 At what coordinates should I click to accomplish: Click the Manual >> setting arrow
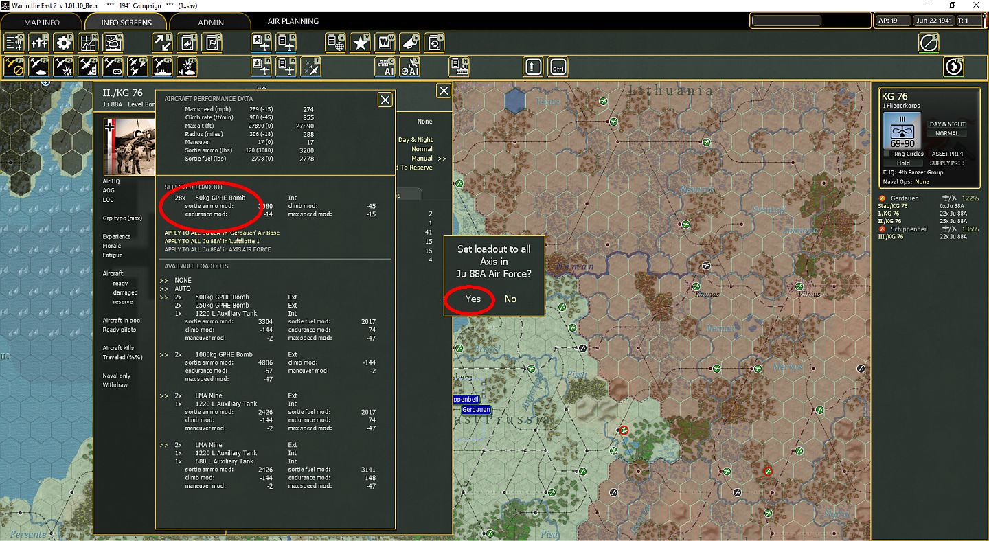point(442,159)
